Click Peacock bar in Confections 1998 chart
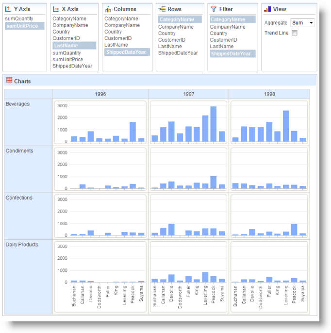Image resolution: width=331 pixels, height=333 pixels. [x=294, y=230]
